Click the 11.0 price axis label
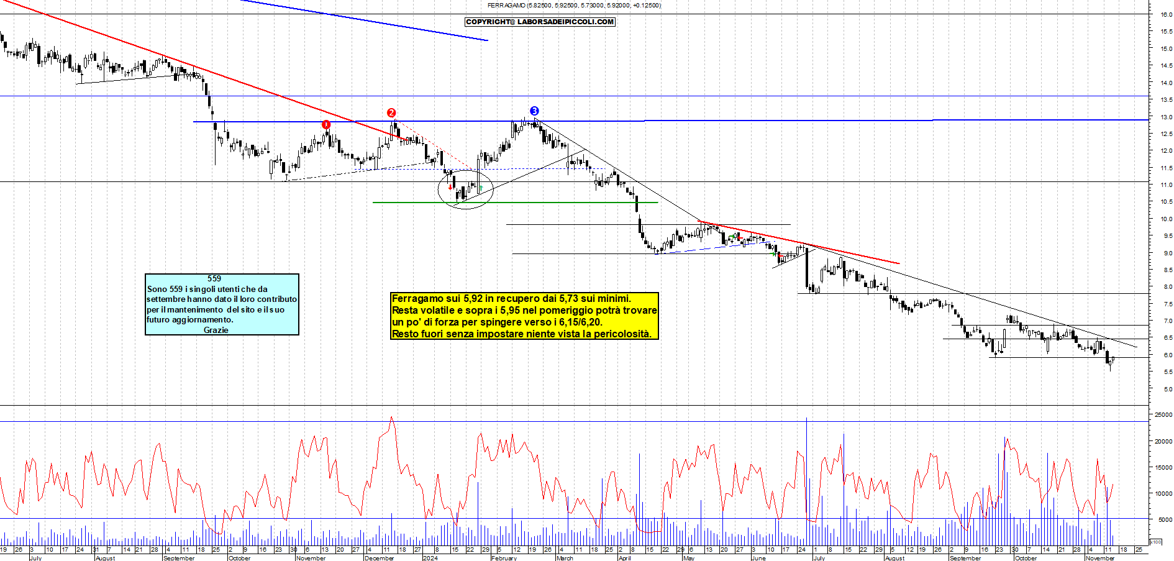The height and width of the screenshot is (561, 1174). point(1166,185)
